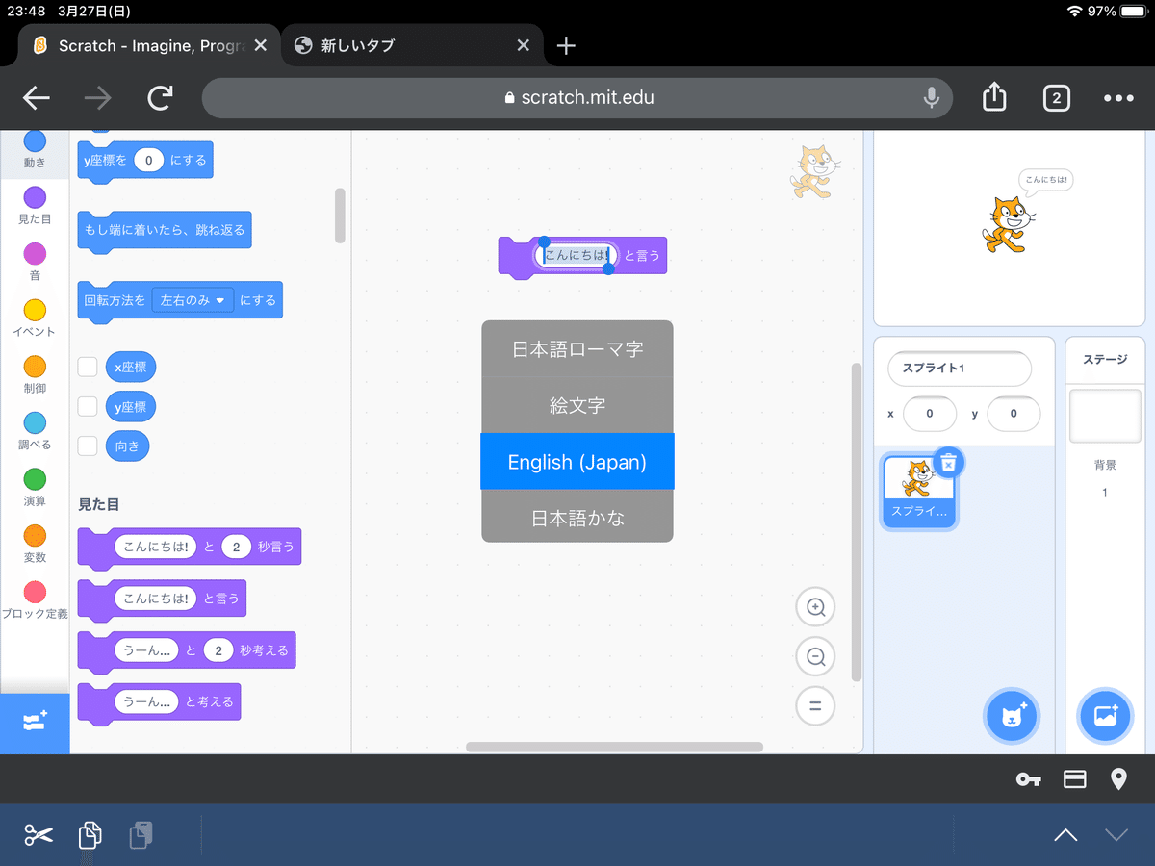Enable the x座標 checkbox
The image size is (1155, 866).
tap(88, 367)
